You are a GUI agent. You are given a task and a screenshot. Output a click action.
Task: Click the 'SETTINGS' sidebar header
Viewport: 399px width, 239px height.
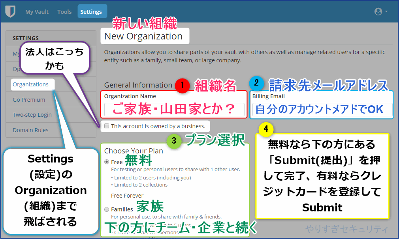[26, 38]
